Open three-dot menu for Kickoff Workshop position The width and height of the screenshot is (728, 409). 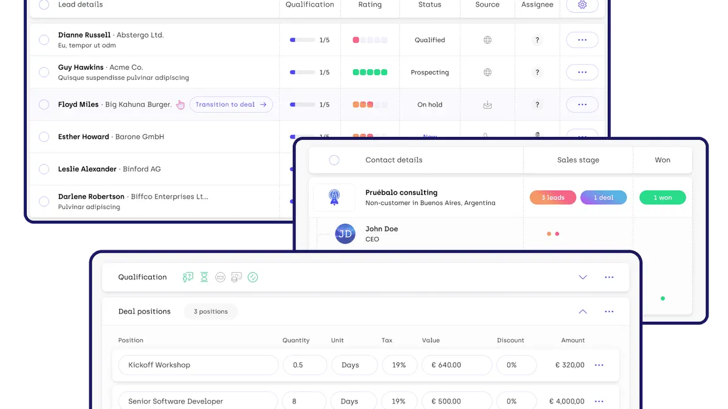click(599, 365)
